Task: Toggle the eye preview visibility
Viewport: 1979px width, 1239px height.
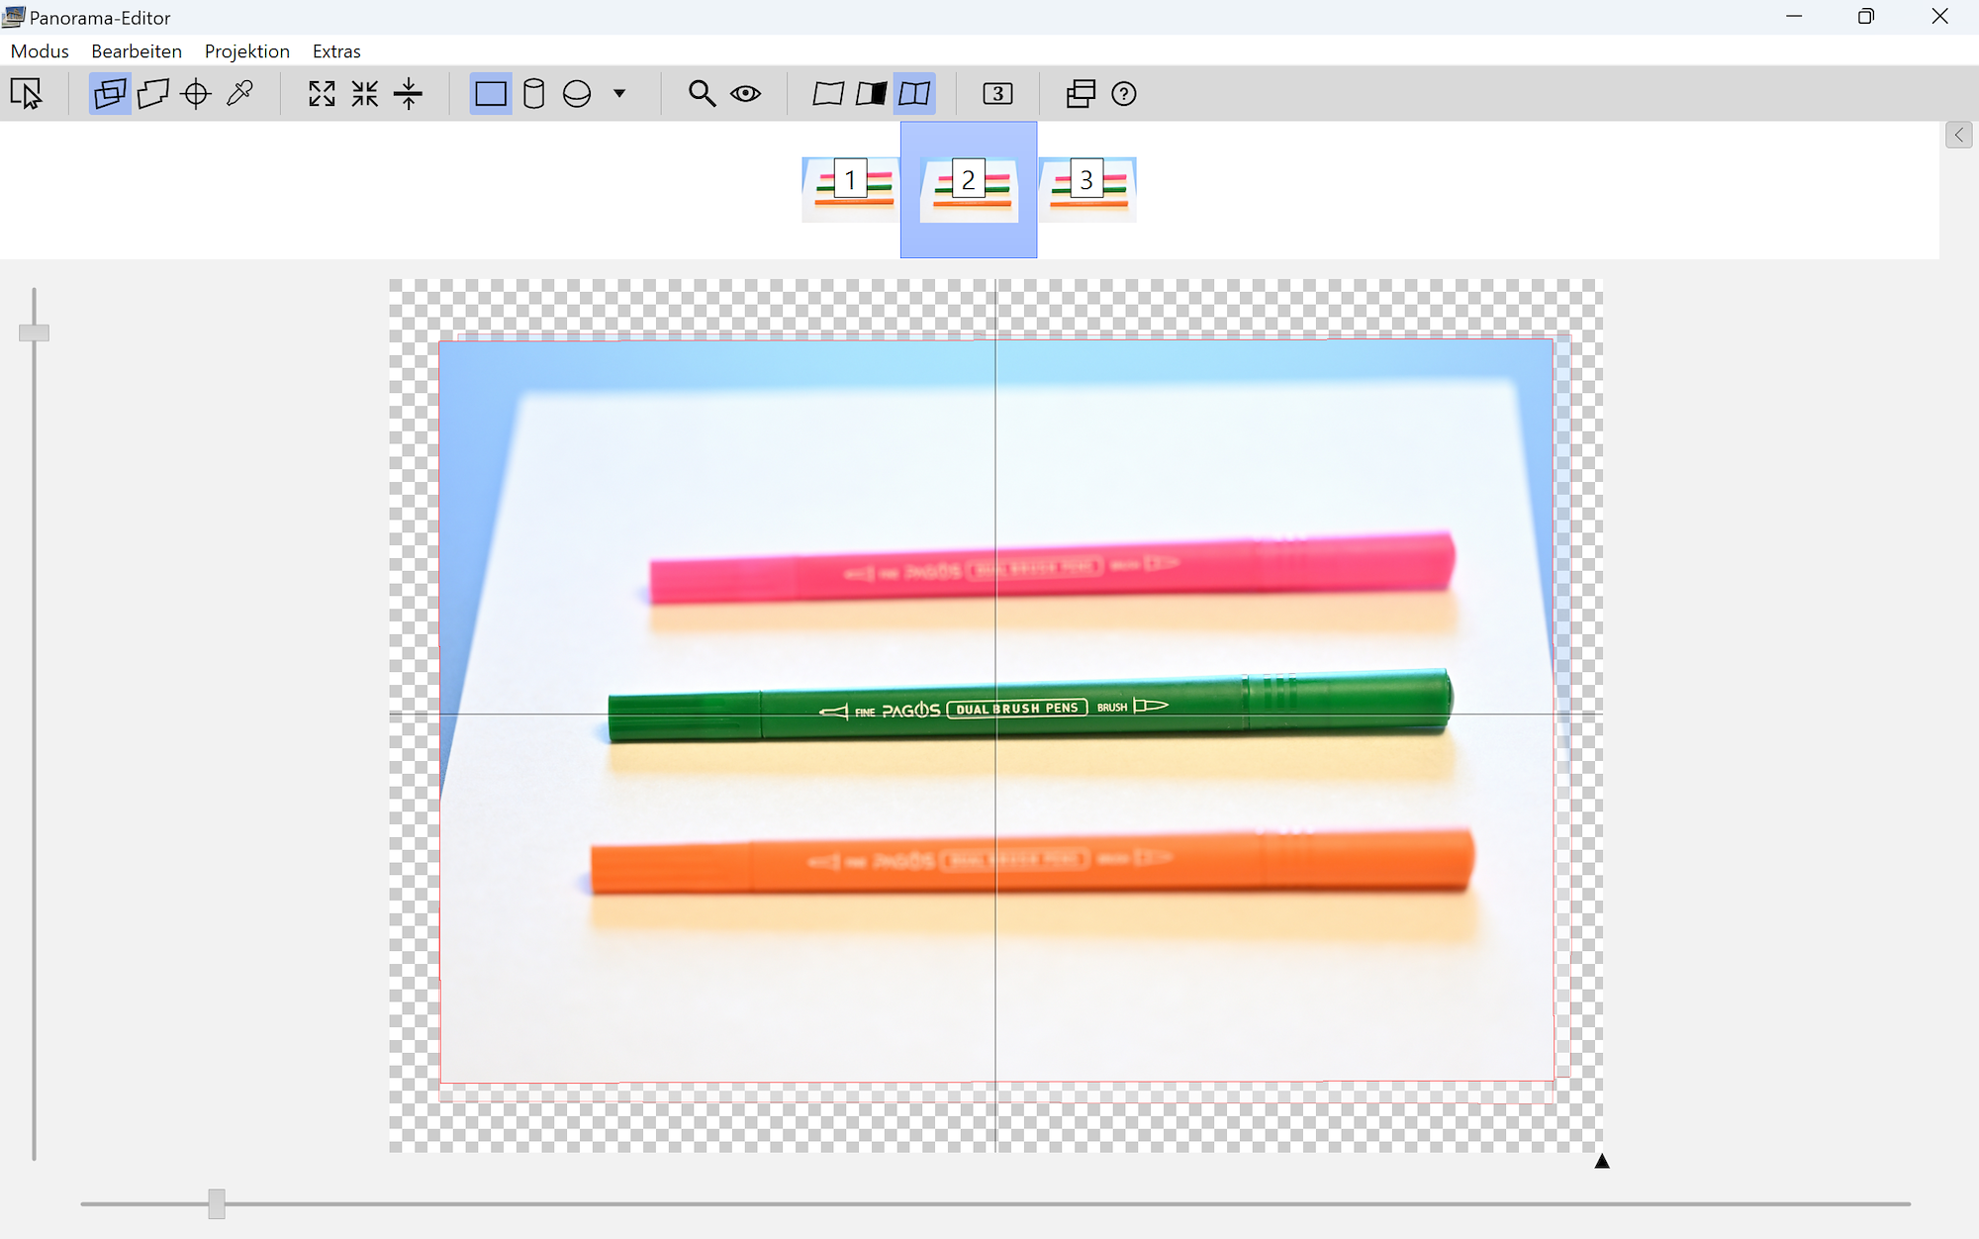Action: tap(745, 94)
